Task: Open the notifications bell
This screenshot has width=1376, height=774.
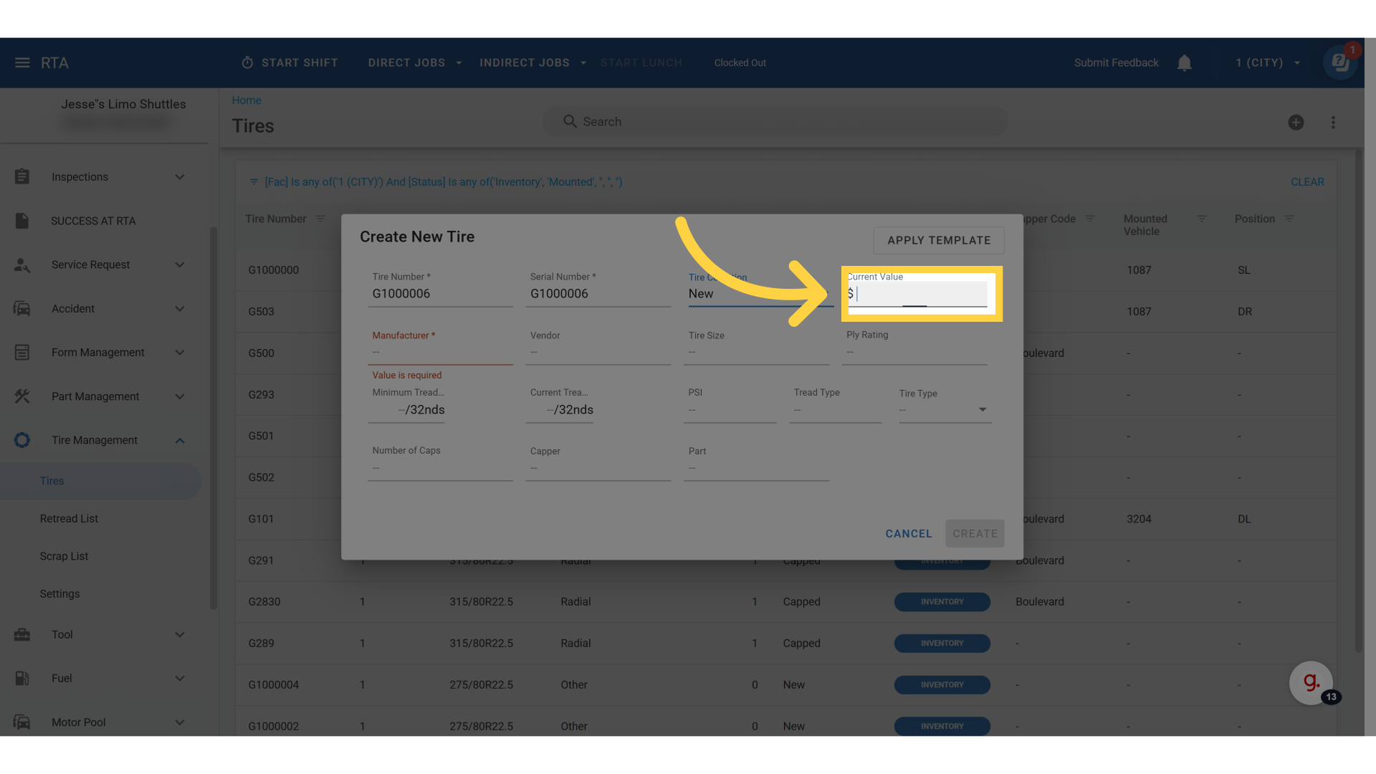Action: [1184, 62]
